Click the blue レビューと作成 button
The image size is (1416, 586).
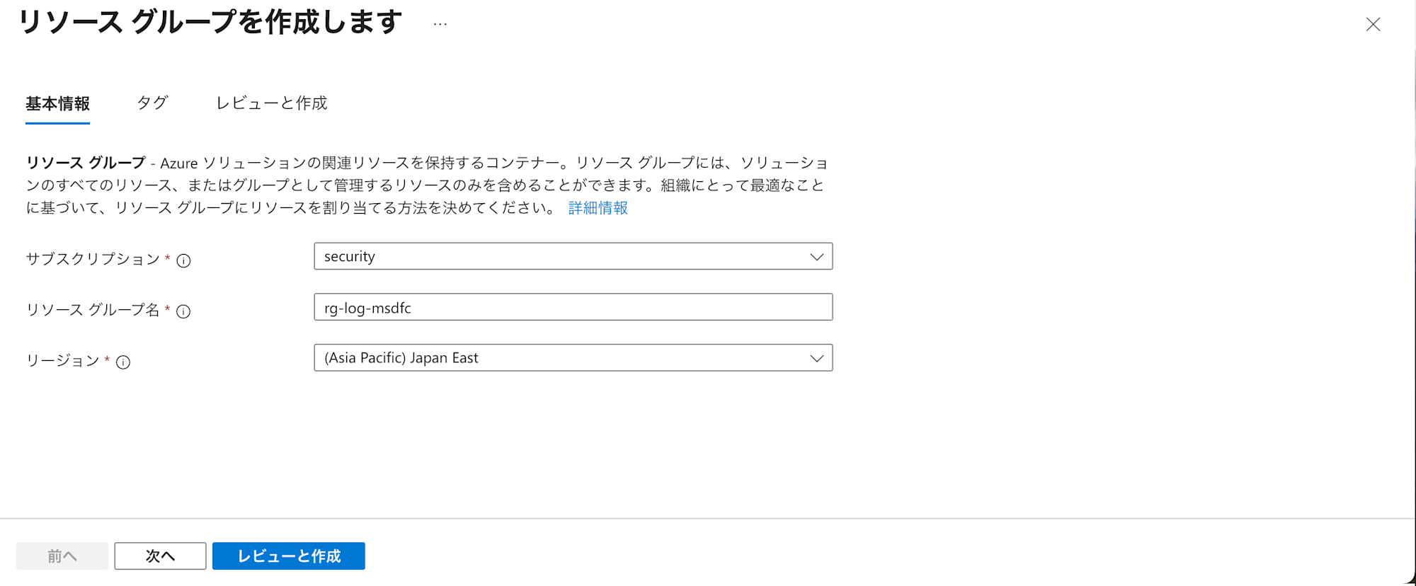[x=289, y=556]
